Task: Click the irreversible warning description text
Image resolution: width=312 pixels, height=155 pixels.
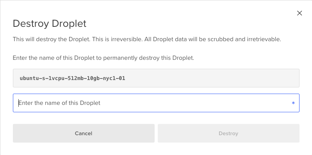Action: click(x=147, y=39)
